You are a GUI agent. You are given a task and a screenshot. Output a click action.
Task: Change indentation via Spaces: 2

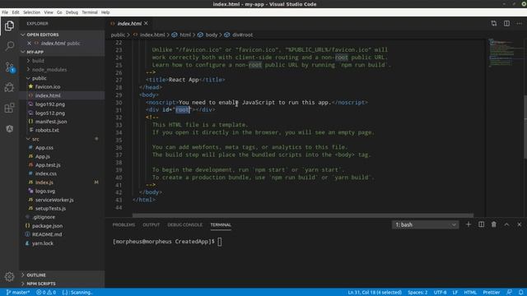click(x=417, y=293)
